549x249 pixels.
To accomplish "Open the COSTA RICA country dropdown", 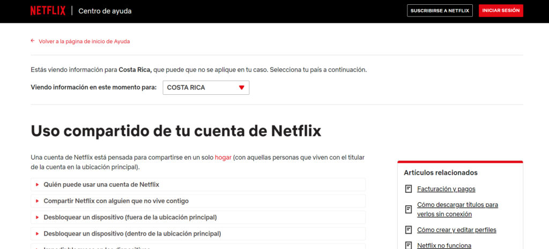I will (x=205, y=87).
